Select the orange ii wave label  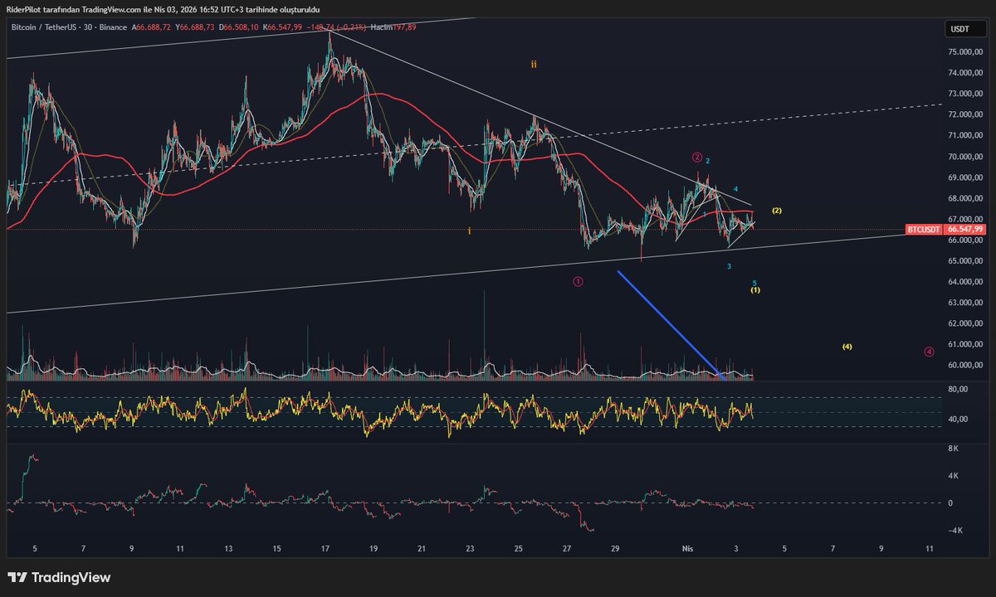point(534,64)
